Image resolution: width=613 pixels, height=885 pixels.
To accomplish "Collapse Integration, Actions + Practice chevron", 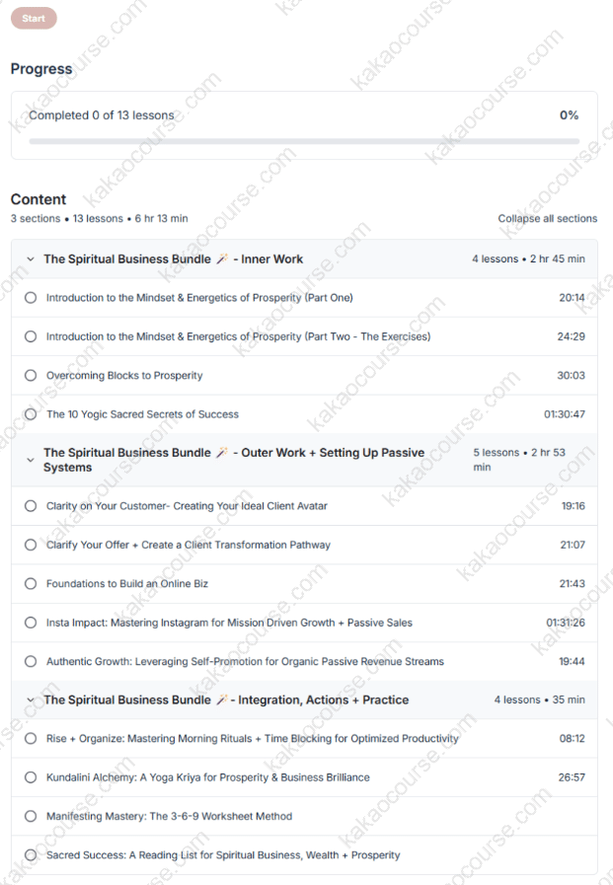I will [30, 700].
